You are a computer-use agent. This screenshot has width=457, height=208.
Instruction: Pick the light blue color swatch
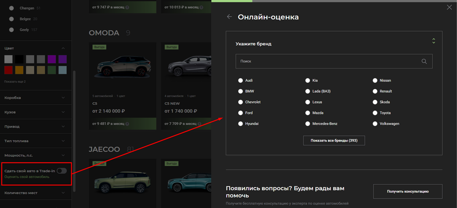63,70
